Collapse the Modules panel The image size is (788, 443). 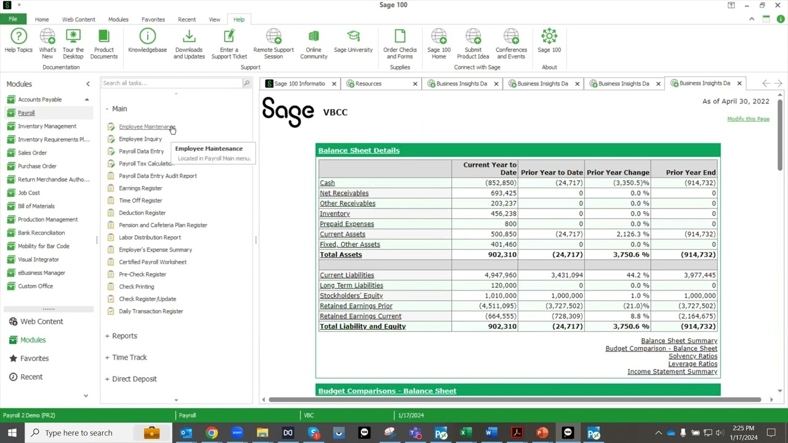pyautogui.click(x=87, y=84)
